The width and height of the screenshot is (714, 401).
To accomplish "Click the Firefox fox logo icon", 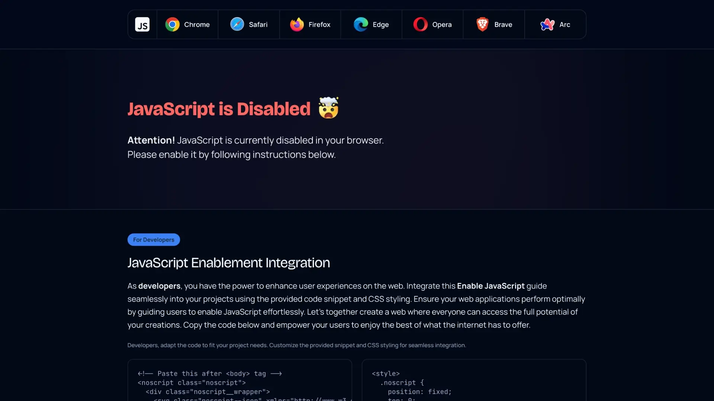I will click(297, 24).
